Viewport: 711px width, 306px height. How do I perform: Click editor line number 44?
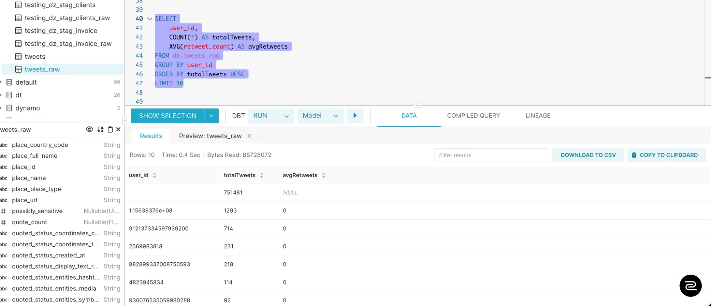(x=139, y=55)
